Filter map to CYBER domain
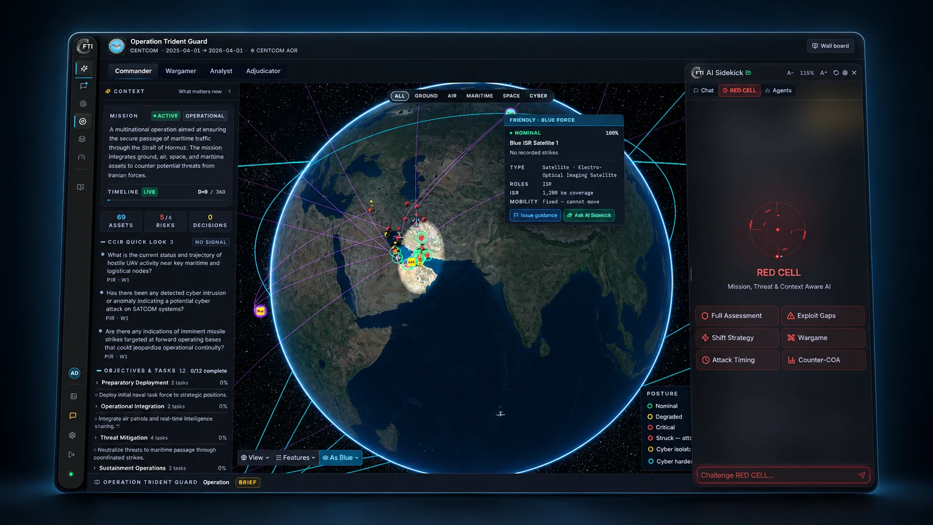The height and width of the screenshot is (525, 933). (x=538, y=96)
